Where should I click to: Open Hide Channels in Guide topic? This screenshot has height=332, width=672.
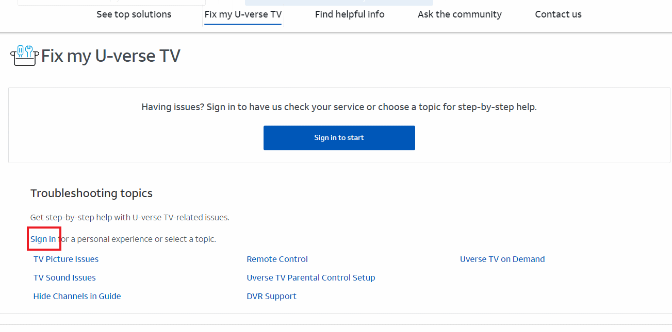click(77, 296)
